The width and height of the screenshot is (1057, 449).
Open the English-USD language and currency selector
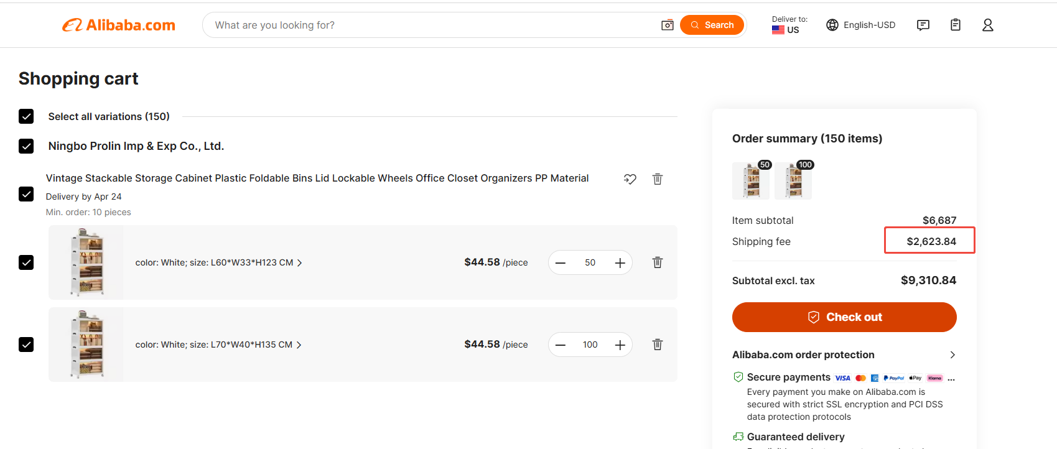pos(860,25)
